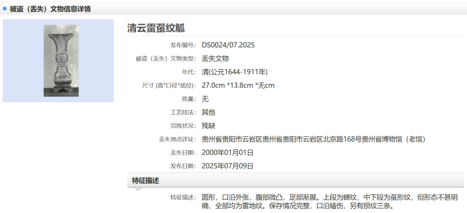
Task: Select the 工艺技法 value 其他
Action: point(208,113)
